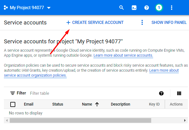
Task: Activate Cloud Shell terminal icon
Action: pos(134,7)
